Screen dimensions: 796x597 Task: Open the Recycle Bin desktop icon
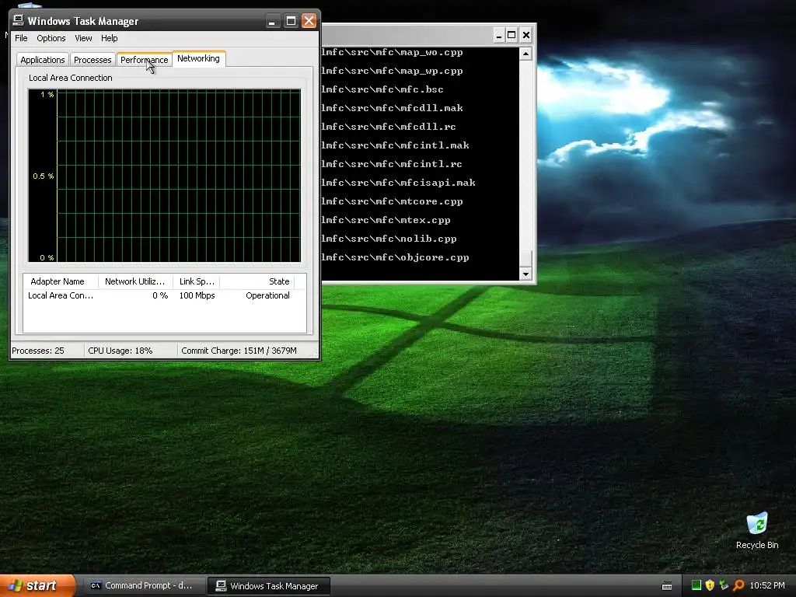pyautogui.click(x=757, y=531)
